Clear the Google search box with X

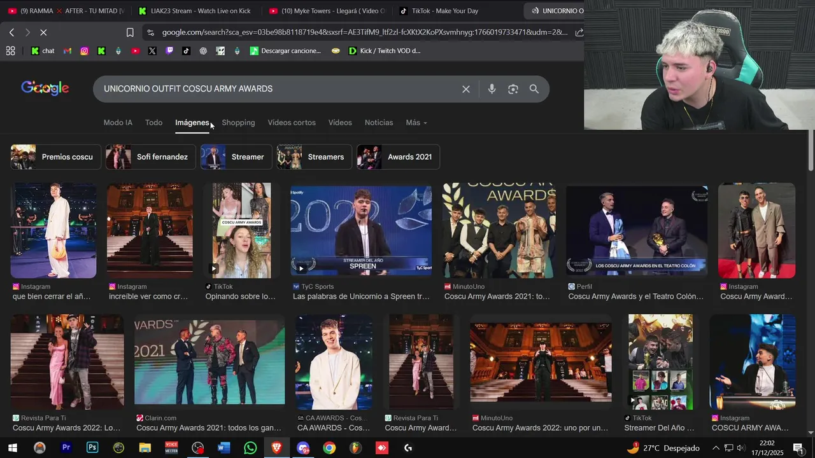click(x=466, y=89)
